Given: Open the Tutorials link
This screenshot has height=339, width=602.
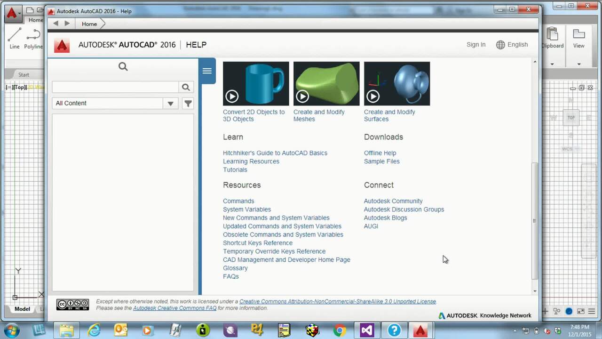Looking at the screenshot, I should click(235, 170).
